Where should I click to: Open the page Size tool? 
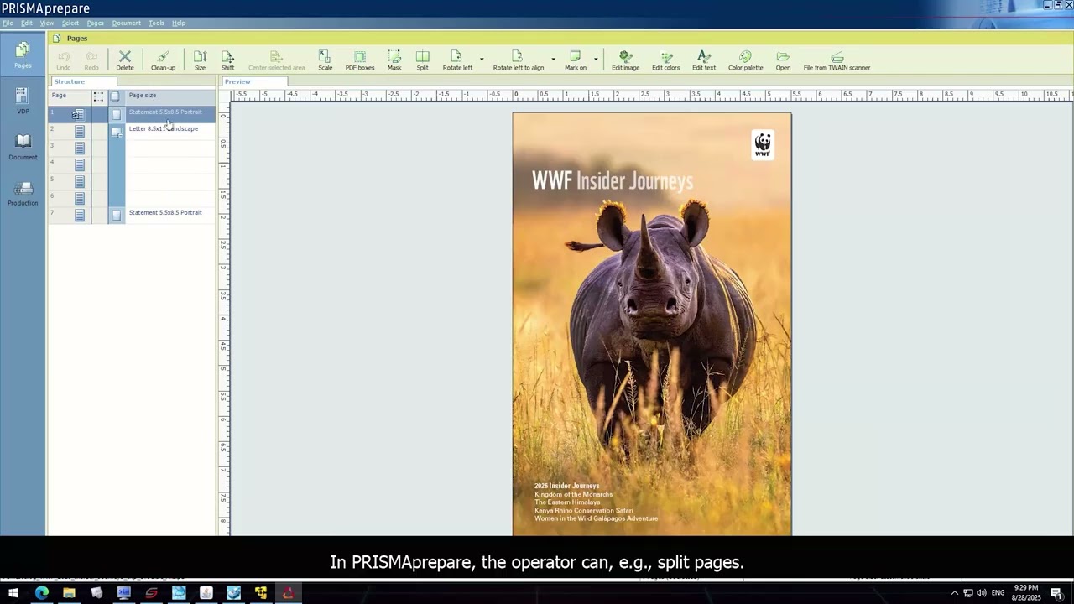coord(200,60)
